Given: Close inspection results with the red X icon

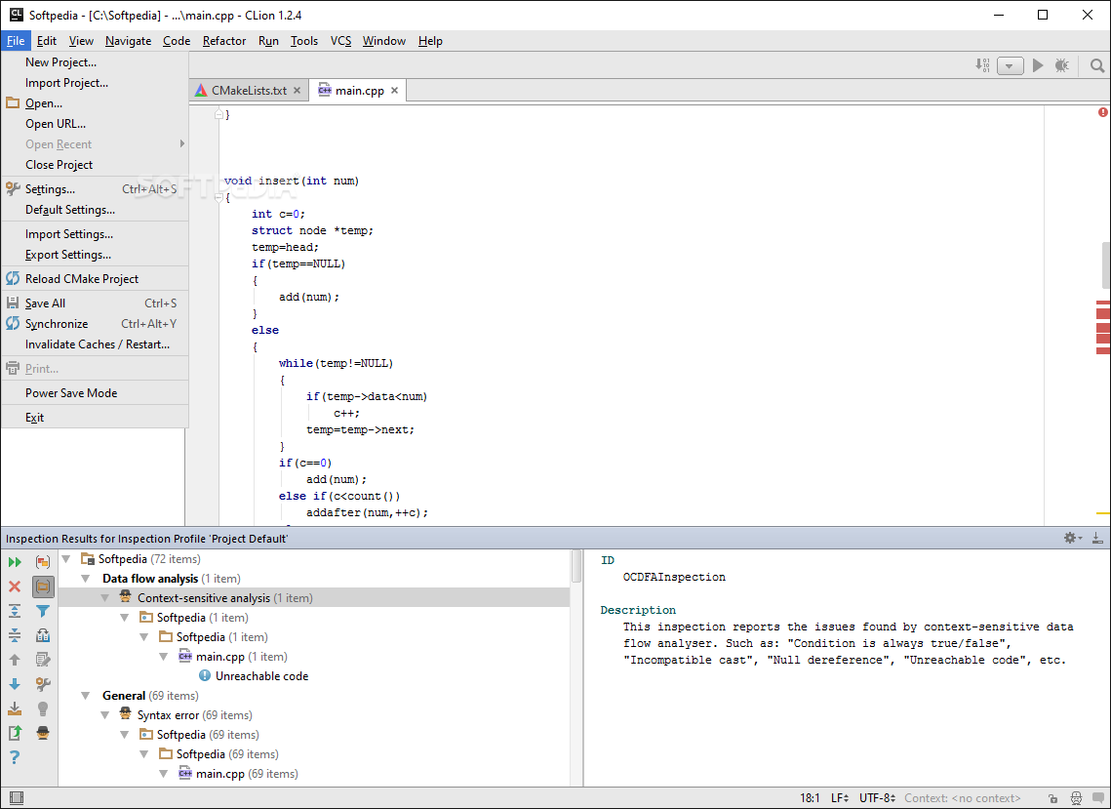Looking at the screenshot, I should click(15, 587).
